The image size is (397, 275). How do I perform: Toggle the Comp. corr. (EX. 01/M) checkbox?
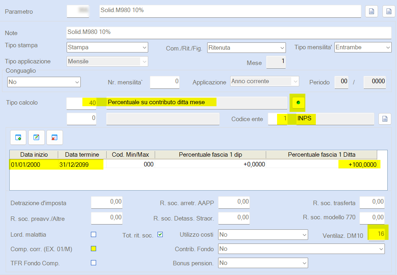click(93, 249)
